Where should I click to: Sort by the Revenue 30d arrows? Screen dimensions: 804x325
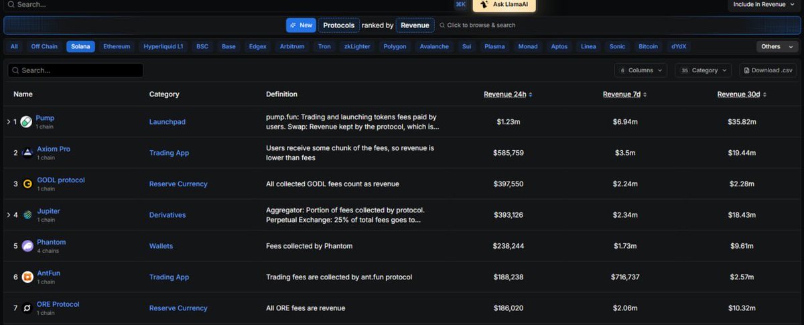tap(764, 94)
